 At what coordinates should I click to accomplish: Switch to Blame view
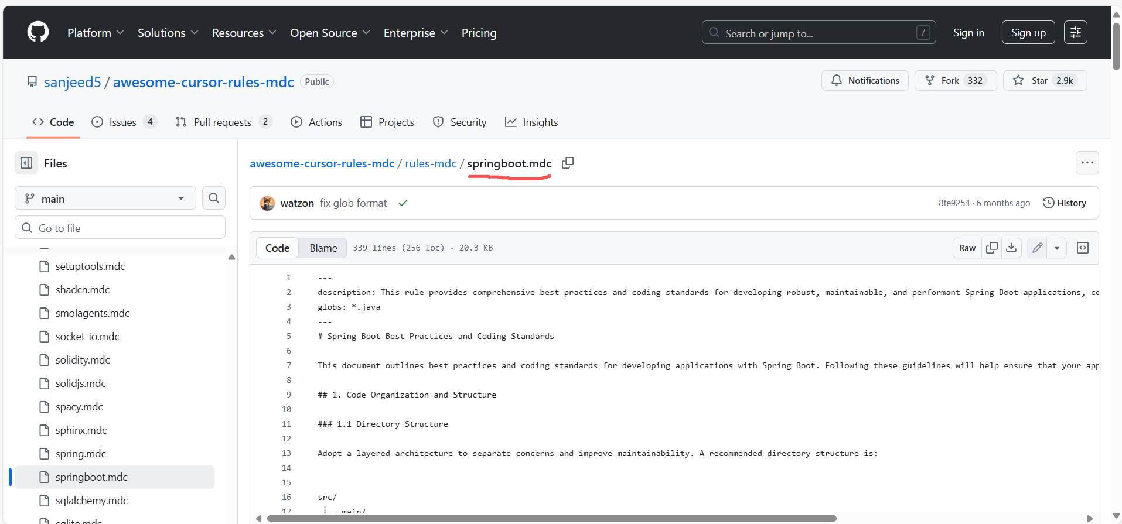tap(323, 248)
